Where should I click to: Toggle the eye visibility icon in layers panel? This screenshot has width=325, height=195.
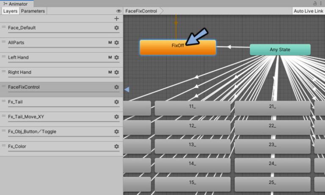click(118, 11)
